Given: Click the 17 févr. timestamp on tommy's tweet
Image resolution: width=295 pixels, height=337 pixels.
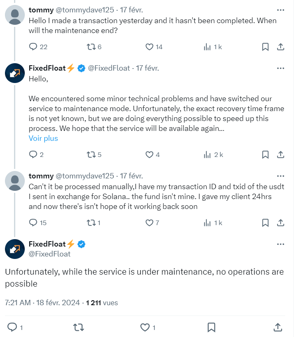Looking at the screenshot, I should click(130, 9).
